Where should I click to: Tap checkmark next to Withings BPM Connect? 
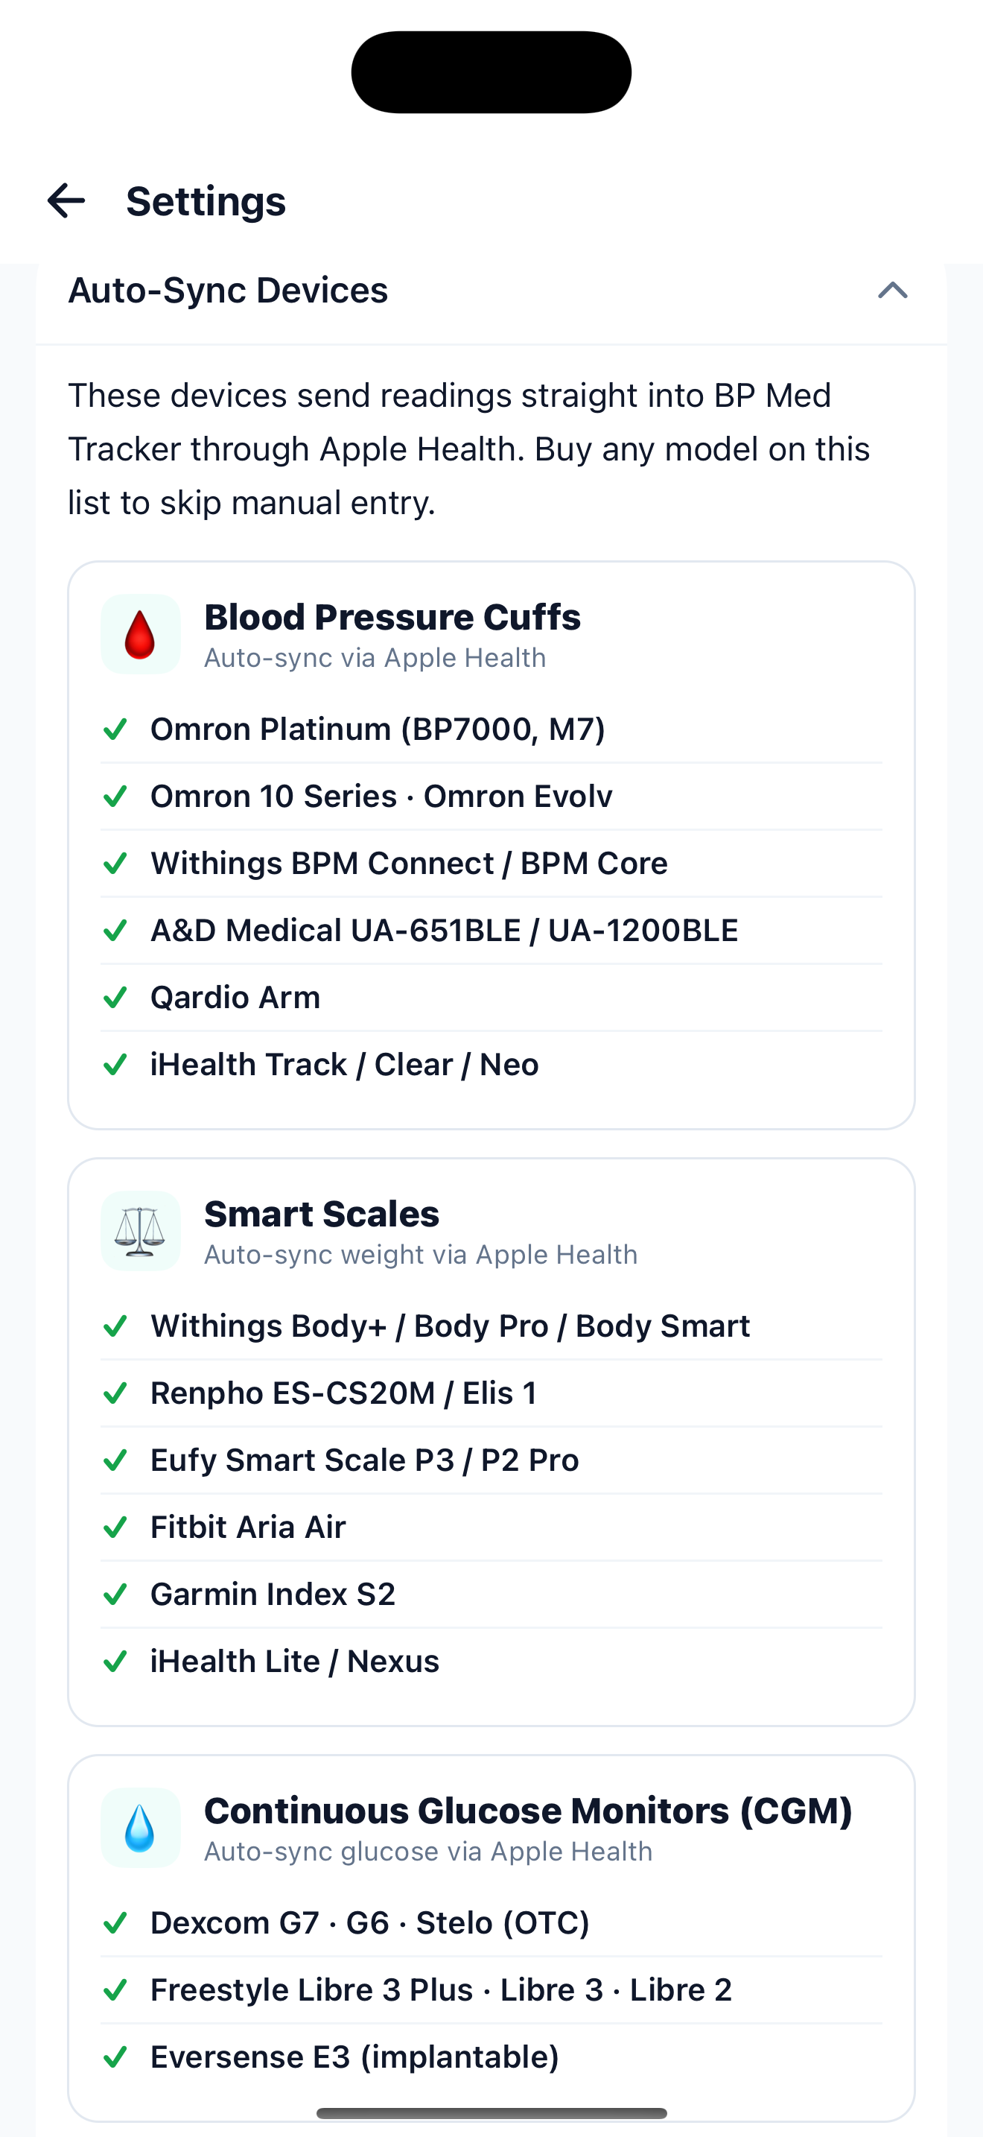[x=115, y=864]
